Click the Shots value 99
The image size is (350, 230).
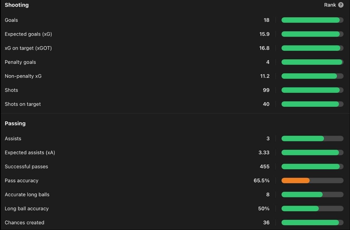[266, 90]
